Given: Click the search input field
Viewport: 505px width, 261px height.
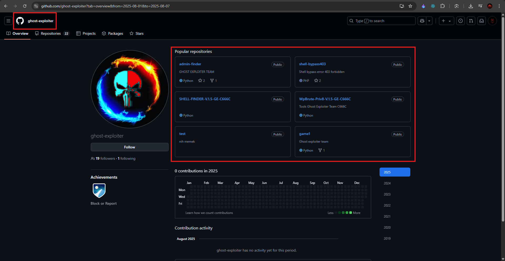Looking at the screenshot, I should 381,21.
